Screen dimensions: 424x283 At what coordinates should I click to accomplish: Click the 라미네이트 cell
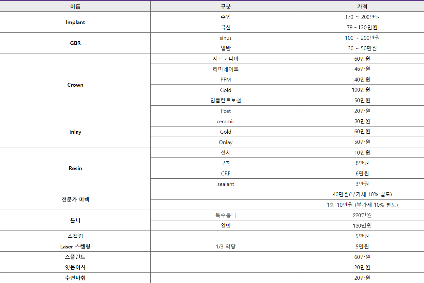pyautogui.click(x=225, y=69)
